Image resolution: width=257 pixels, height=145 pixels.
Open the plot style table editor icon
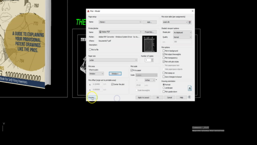click(190, 22)
